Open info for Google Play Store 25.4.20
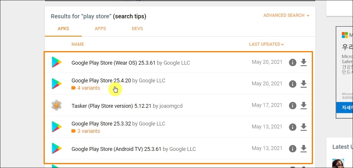 pyautogui.click(x=293, y=84)
